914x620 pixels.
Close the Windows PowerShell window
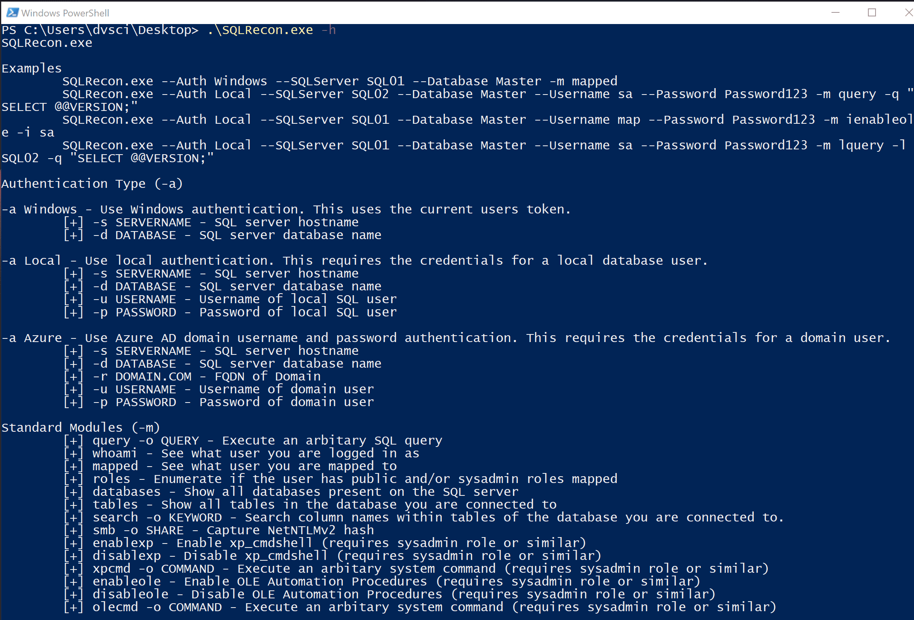point(908,13)
